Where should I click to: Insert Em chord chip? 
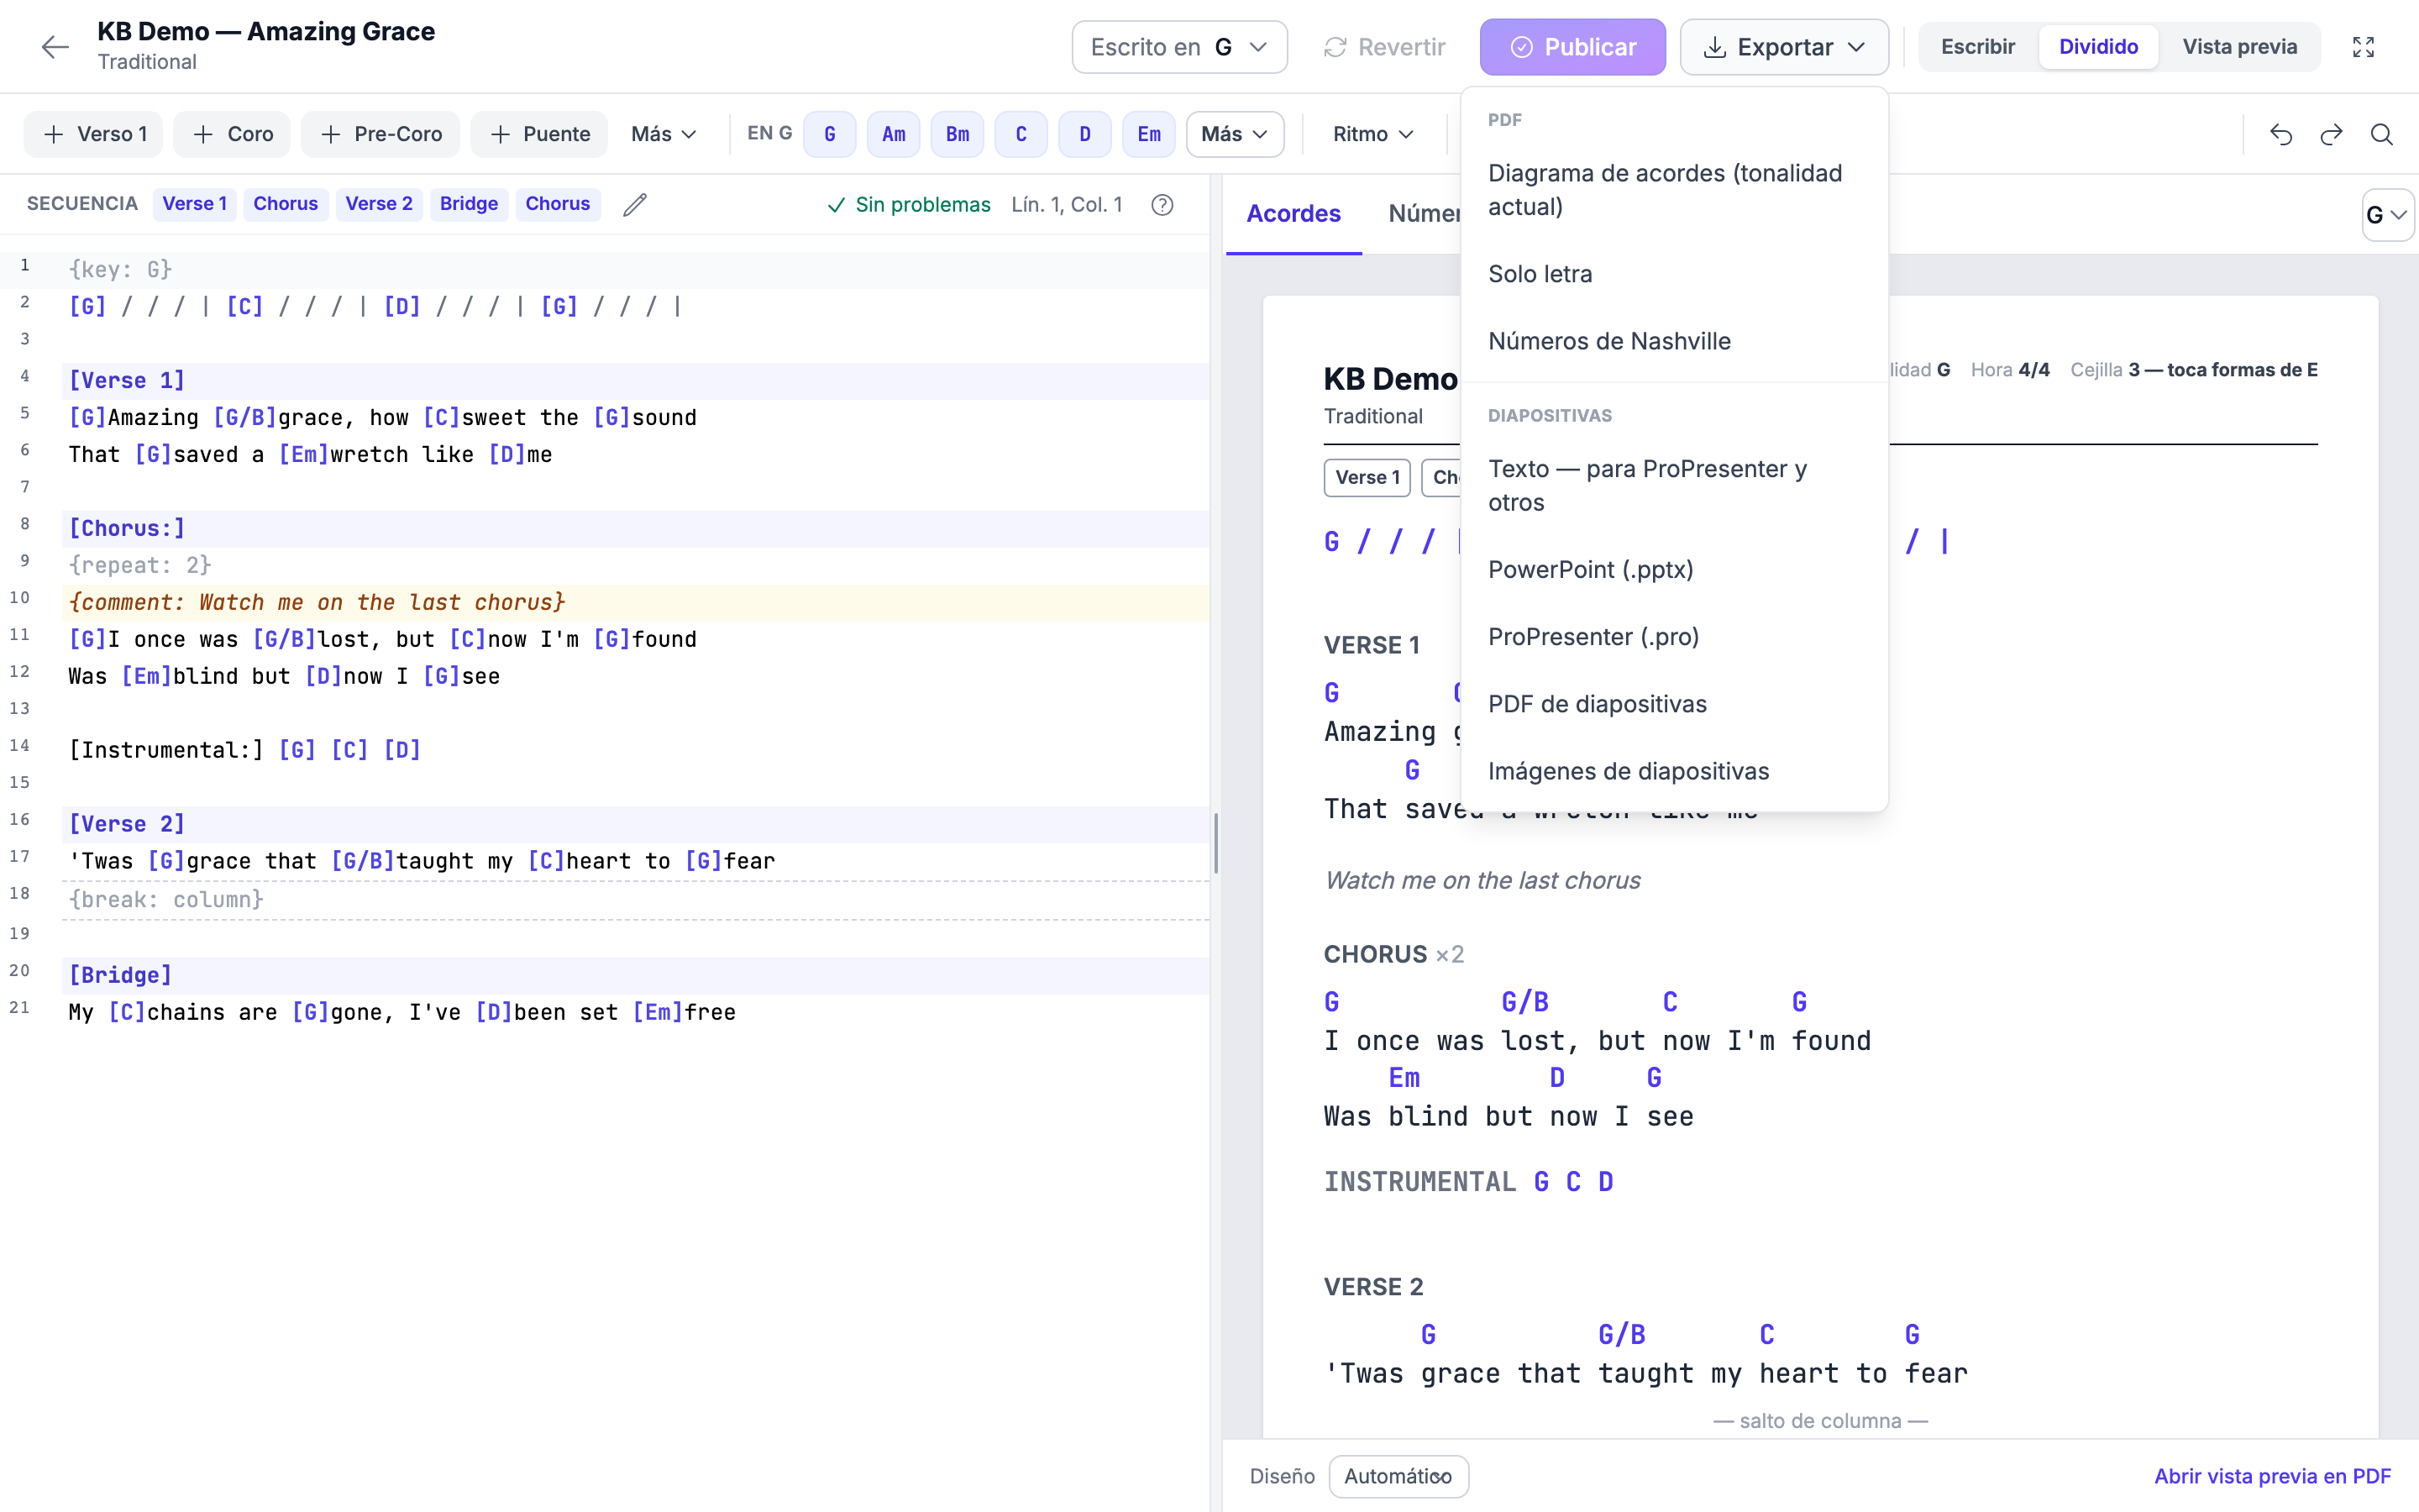coord(1148,134)
